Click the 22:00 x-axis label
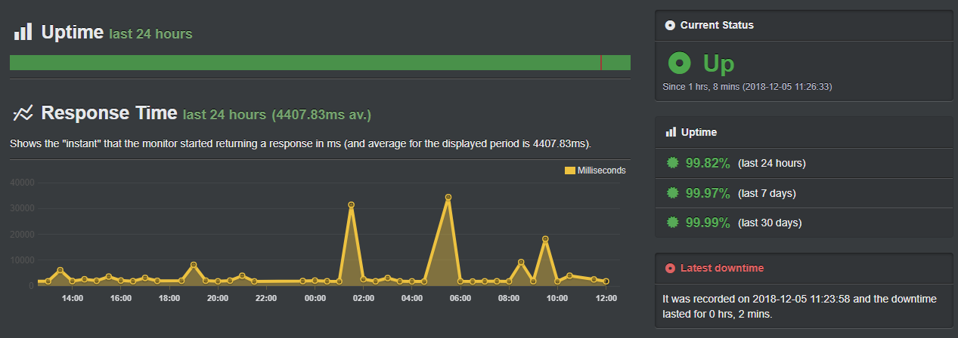This screenshot has height=338, width=958. point(266,298)
